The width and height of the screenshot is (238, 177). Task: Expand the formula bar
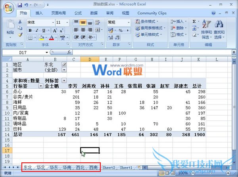[x=234, y=52]
